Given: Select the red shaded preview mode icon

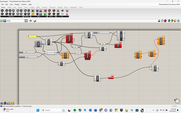Looking at the screenshot, I should (x=165, y=21).
